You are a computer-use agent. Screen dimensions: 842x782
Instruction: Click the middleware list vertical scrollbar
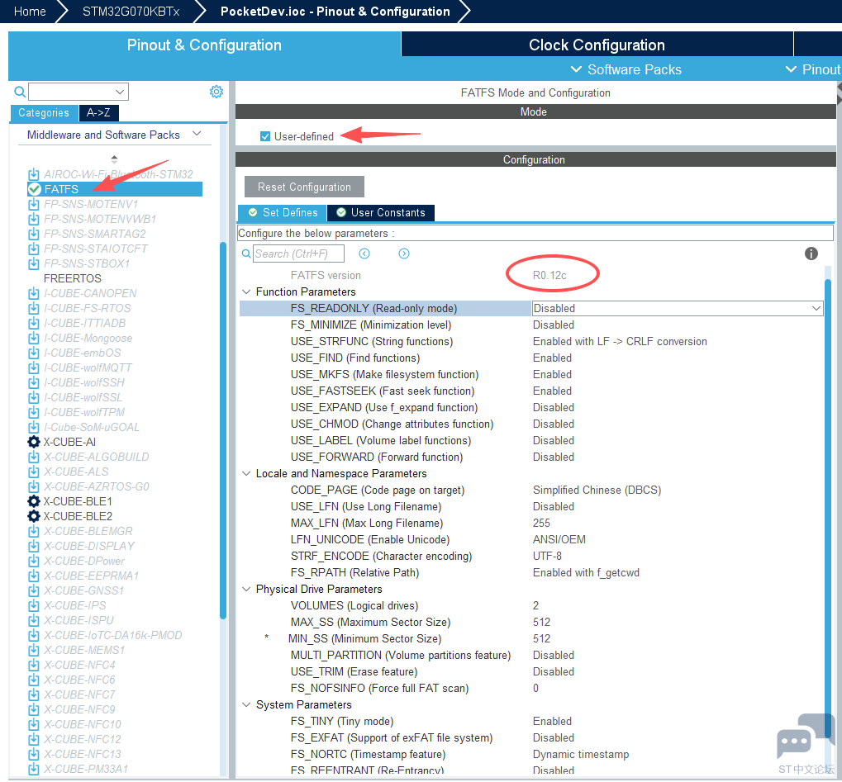(x=223, y=429)
